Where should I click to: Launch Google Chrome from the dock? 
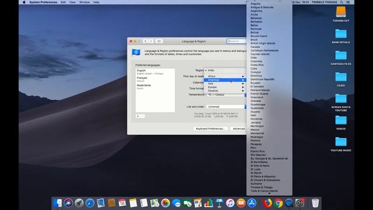pyautogui.click(x=278, y=203)
